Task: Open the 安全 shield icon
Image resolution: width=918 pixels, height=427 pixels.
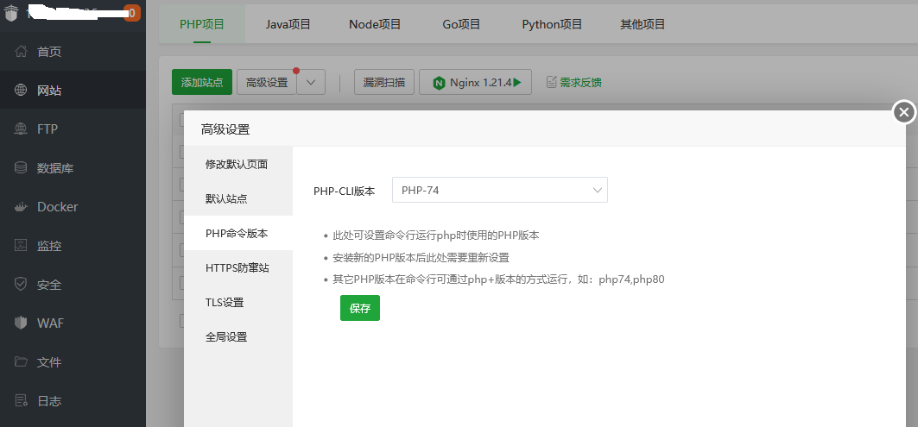Action: 21,285
